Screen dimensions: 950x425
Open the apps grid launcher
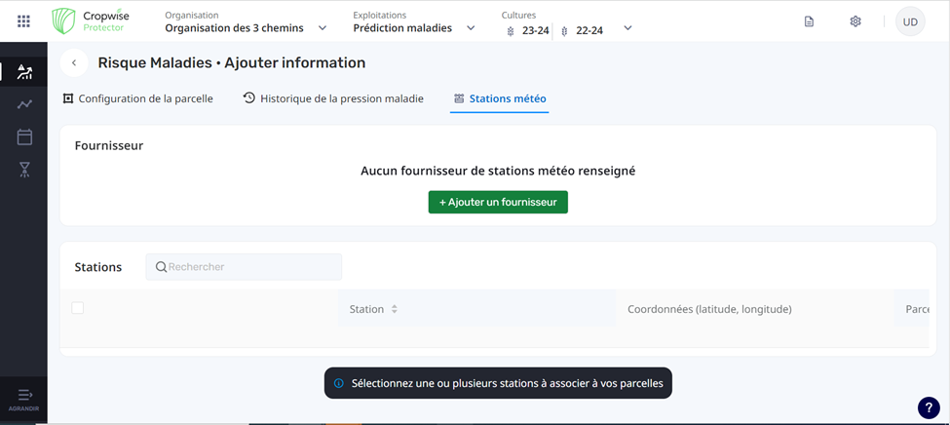coord(23,21)
